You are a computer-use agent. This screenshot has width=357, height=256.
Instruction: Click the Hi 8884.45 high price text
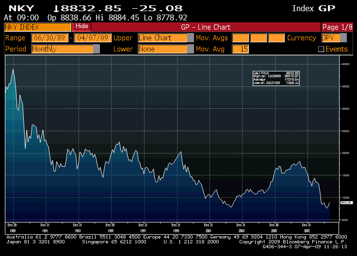(117, 17)
